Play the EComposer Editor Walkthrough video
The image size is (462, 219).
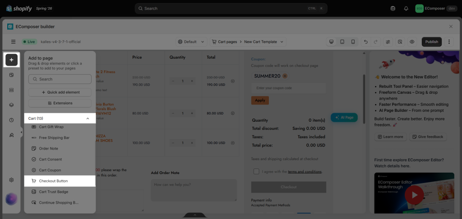pos(415,195)
